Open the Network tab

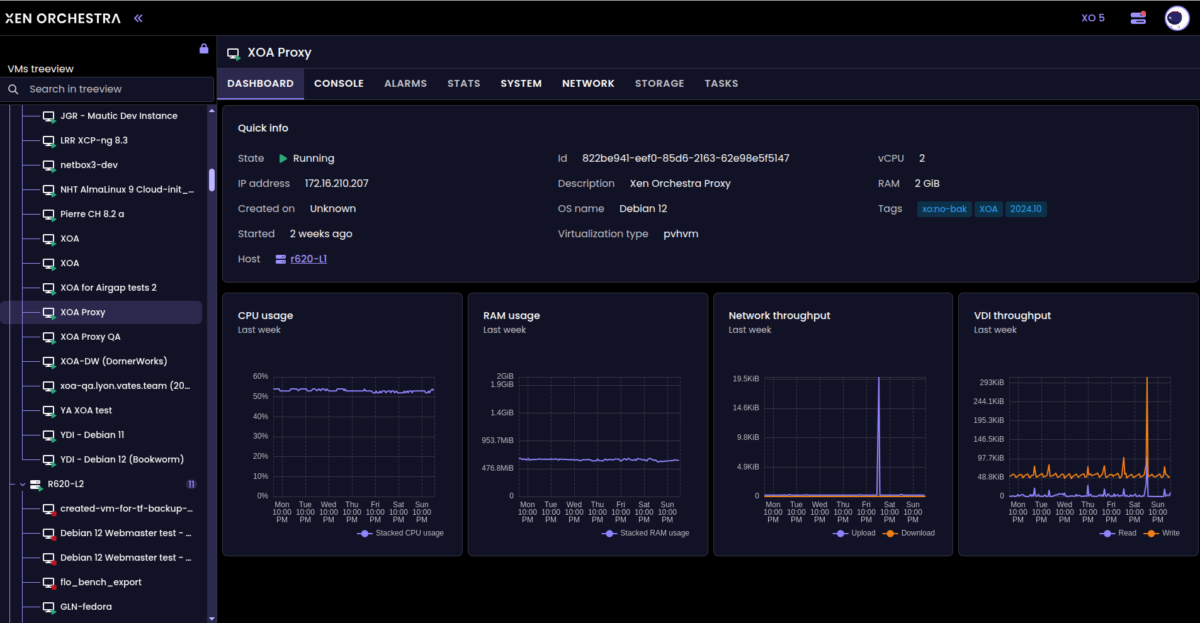(x=588, y=84)
